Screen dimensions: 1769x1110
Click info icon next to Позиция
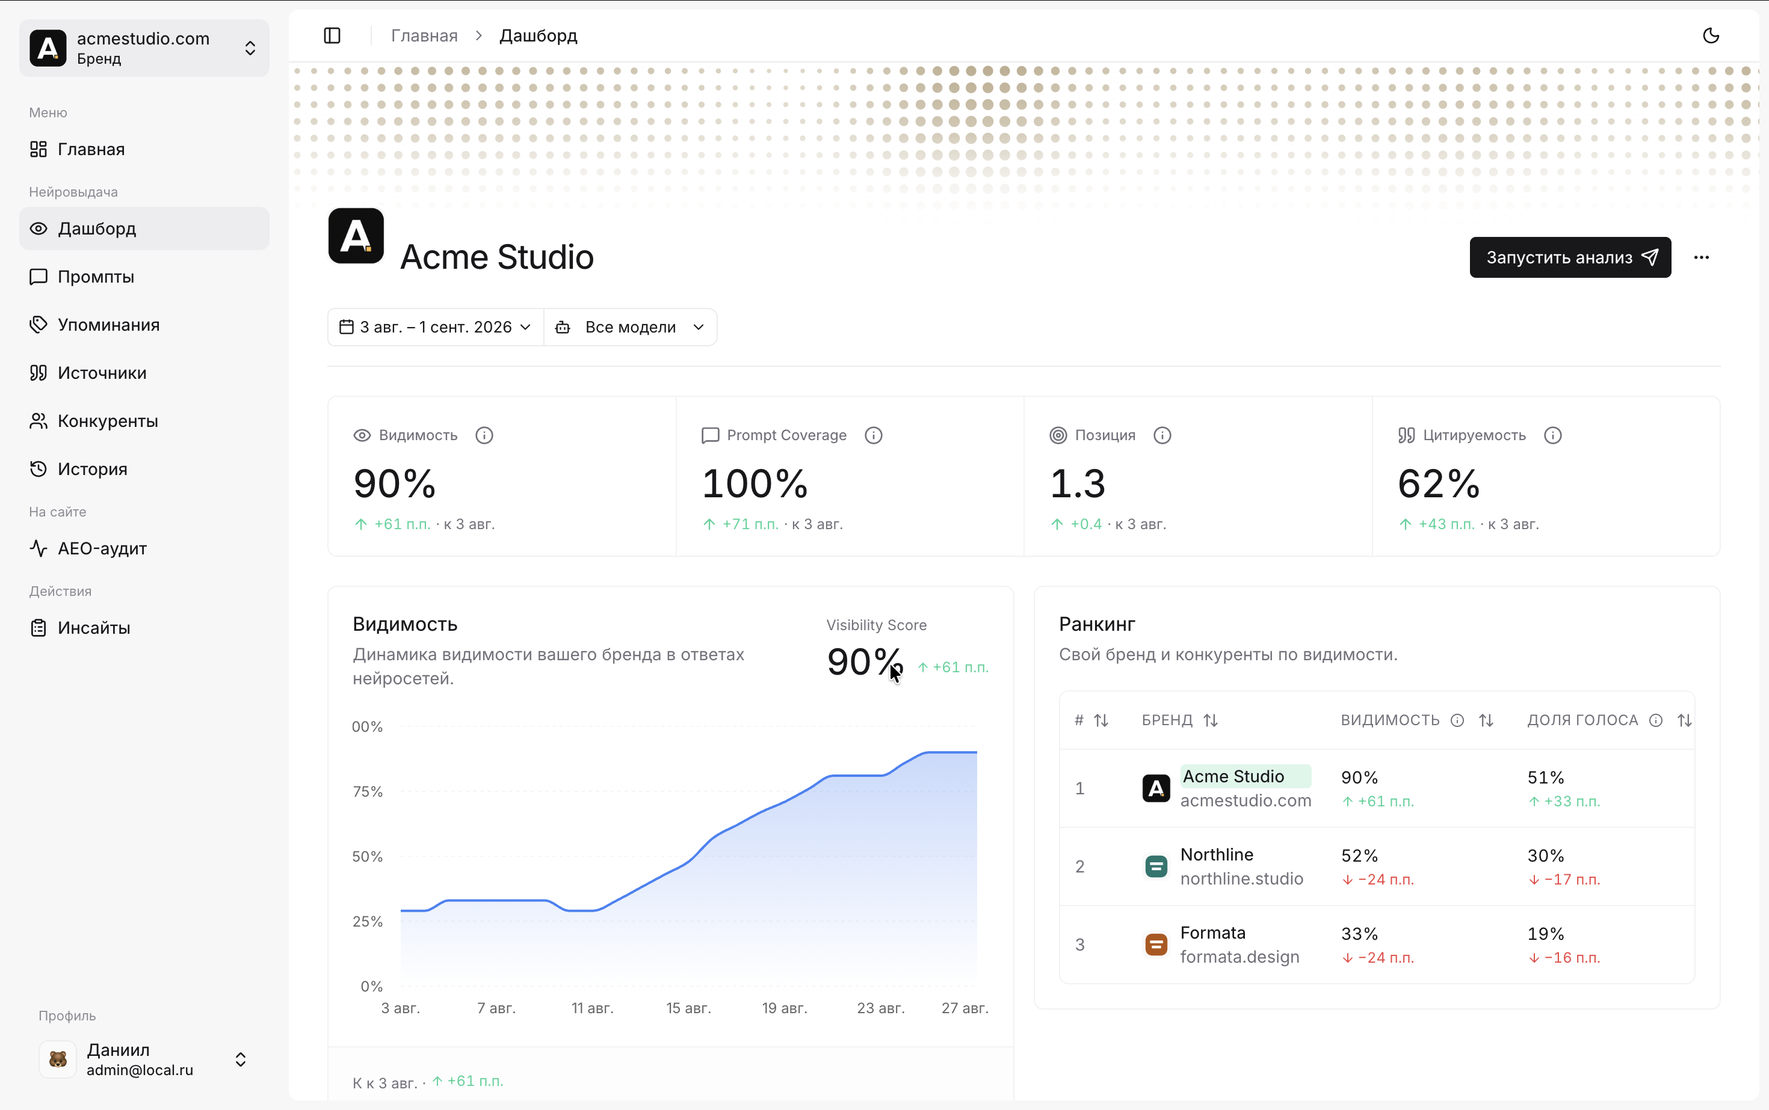[1162, 435]
